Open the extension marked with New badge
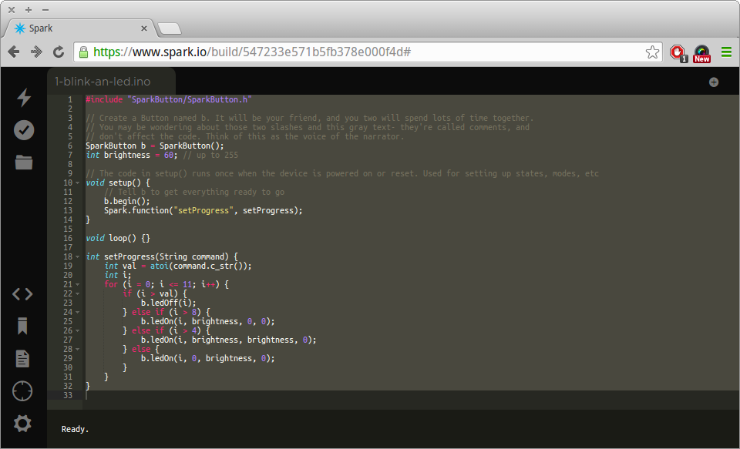740x449 pixels. pos(701,52)
